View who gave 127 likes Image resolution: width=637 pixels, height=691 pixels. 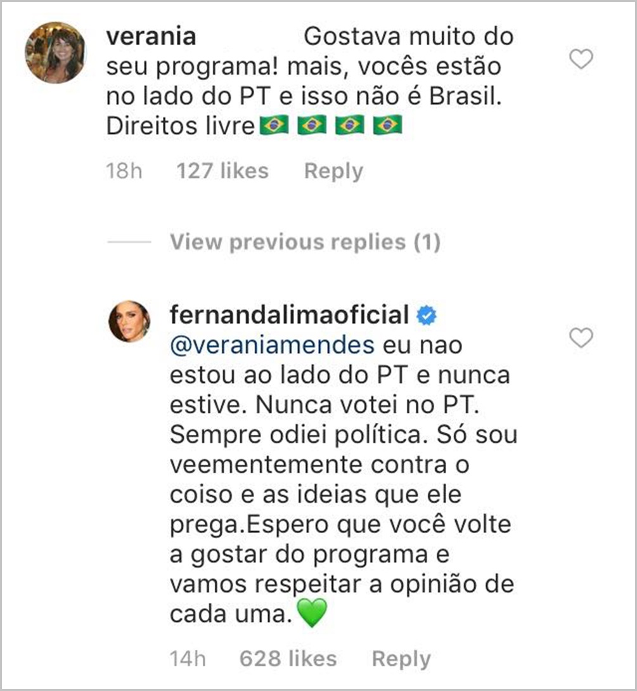click(223, 170)
